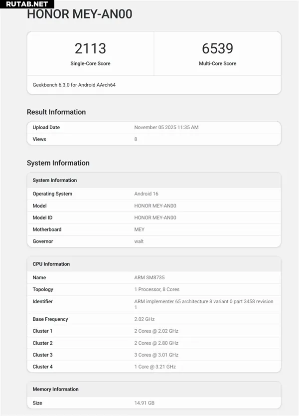Click the Governor value walt
The height and width of the screenshot is (416, 299).
click(x=139, y=241)
